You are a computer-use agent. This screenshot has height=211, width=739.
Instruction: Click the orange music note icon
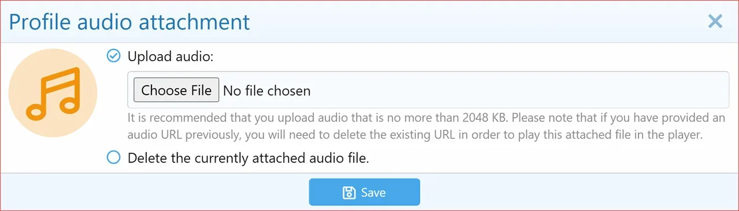[x=53, y=93]
